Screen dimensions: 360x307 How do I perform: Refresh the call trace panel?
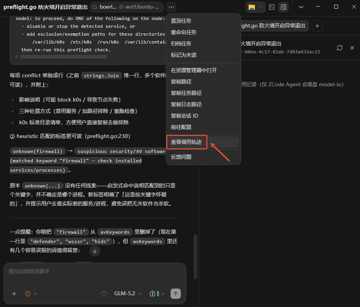(340, 48)
